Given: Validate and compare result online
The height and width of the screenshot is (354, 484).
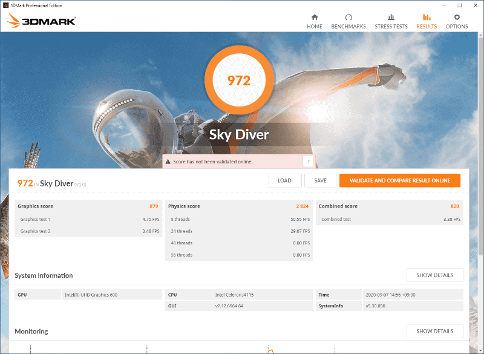Looking at the screenshot, I should [400, 180].
